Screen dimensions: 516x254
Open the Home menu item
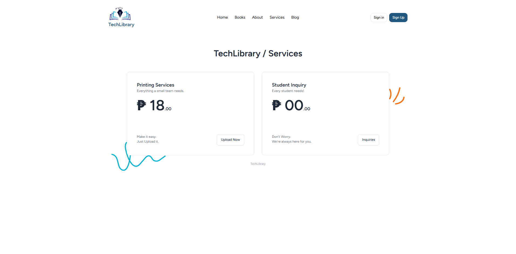pos(222,17)
